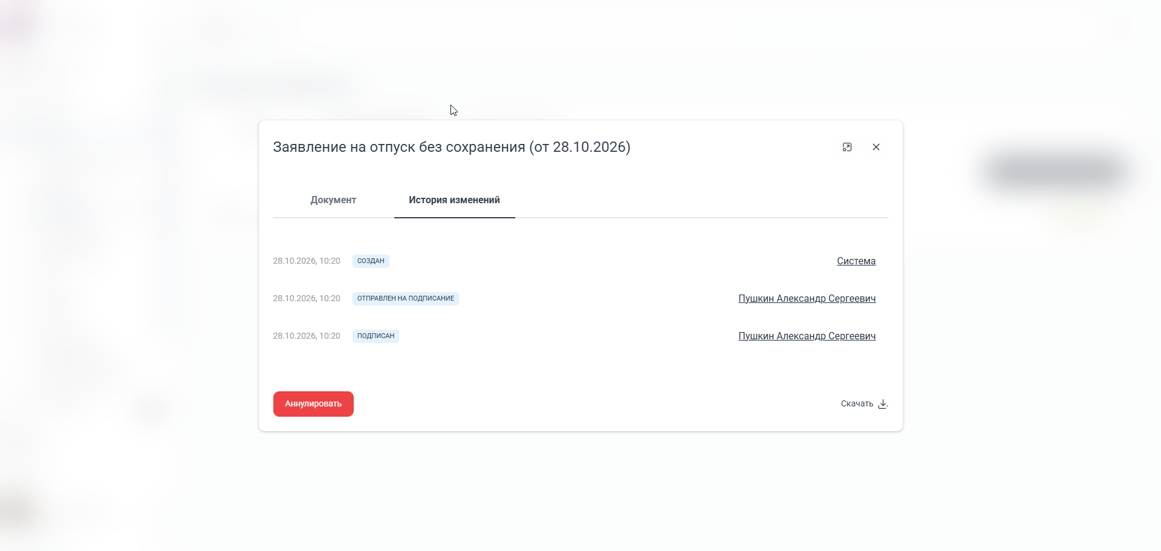This screenshot has height=551, width=1161.
Task: Click the red Аннулировать button
Action: pyautogui.click(x=313, y=404)
